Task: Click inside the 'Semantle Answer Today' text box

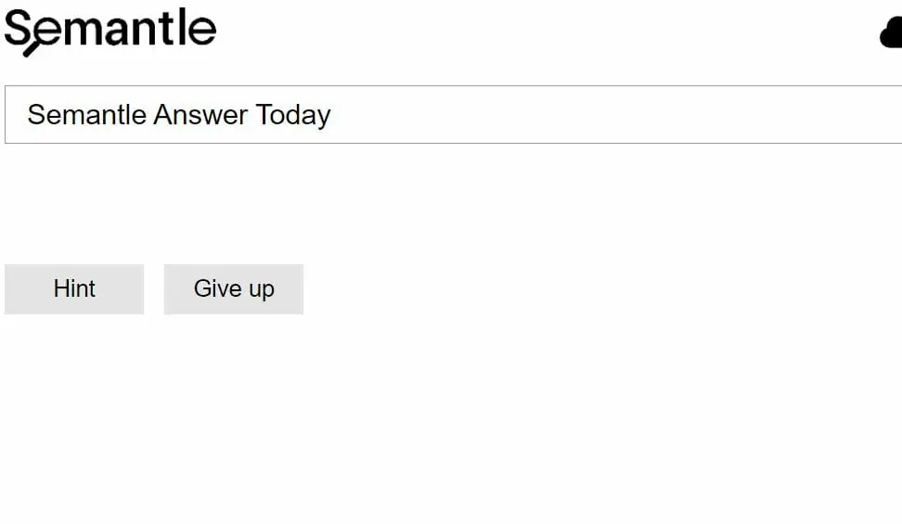Action: pyautogui.click(x=453, y=114)
